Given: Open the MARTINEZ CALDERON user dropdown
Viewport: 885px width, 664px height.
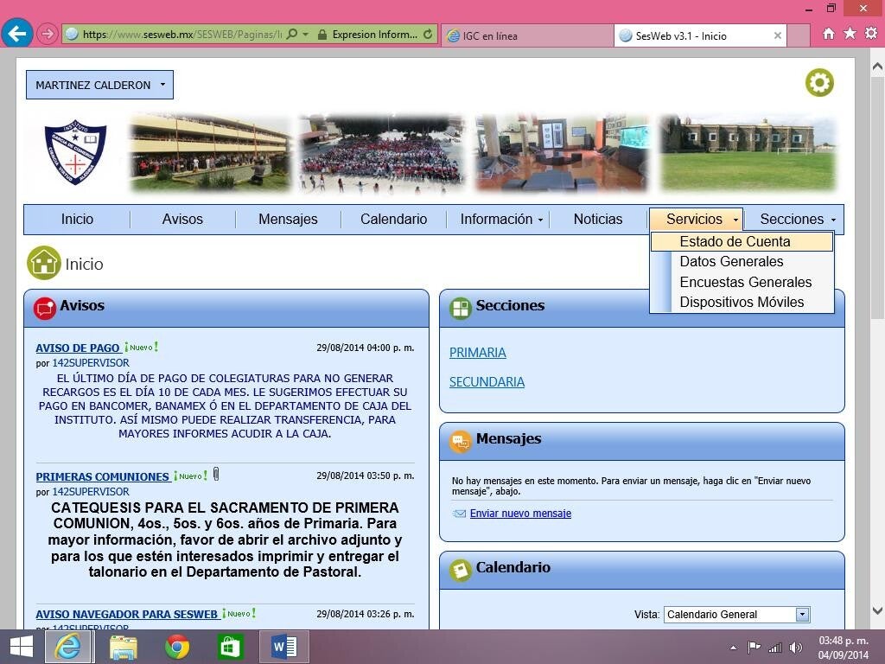Looking at the screenshot, I should coord(99,85).
